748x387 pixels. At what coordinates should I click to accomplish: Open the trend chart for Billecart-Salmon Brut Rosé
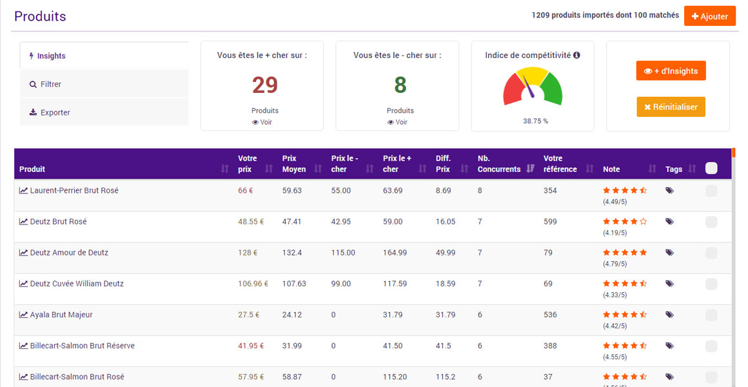click(x=23, y=377)
